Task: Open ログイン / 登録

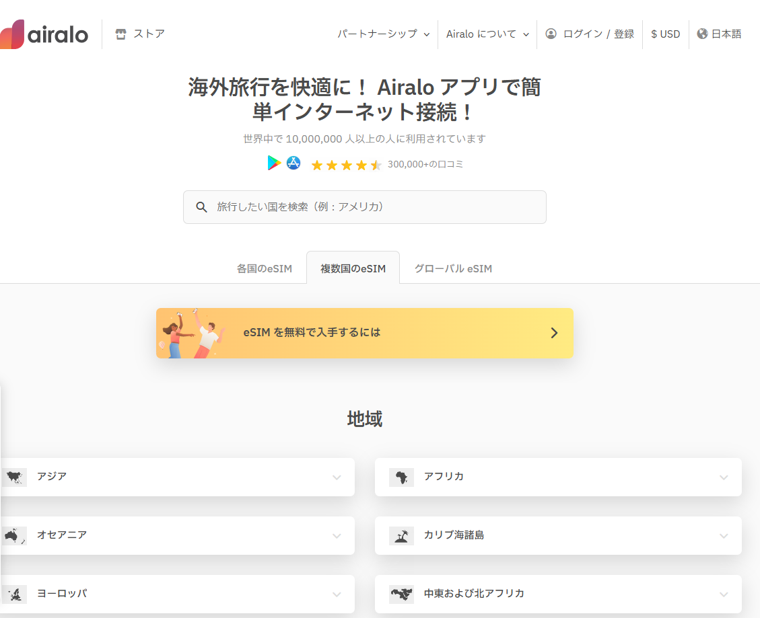Action: coord(598,34)
